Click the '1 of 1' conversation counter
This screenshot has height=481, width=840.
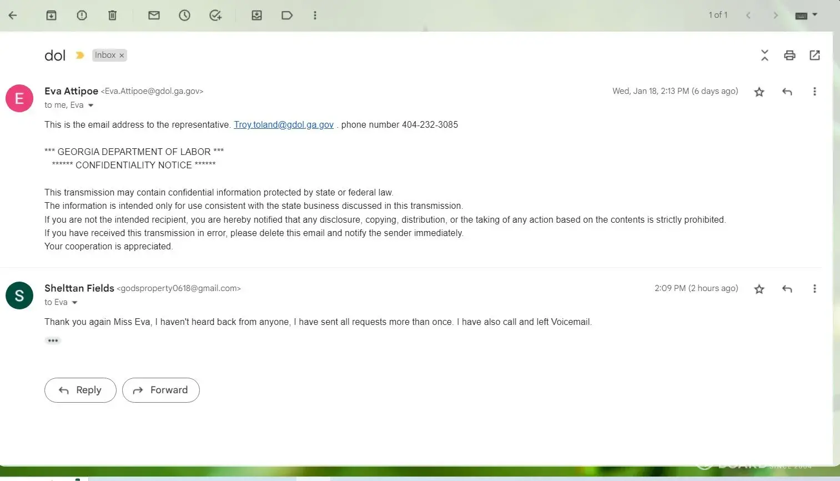pyautogui.click(x=718, y=15)
